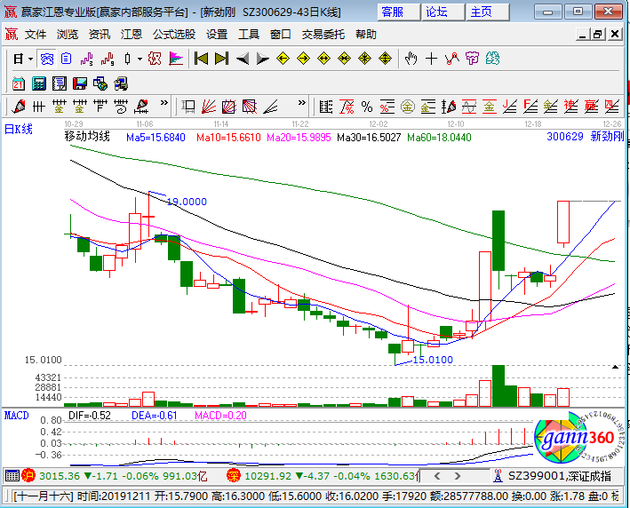
Task: Expand the second toolbar overflow chevron
Action: (x=302, y=103)
